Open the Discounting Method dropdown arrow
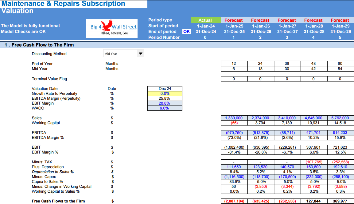354x204 pixels. (140, 54)
